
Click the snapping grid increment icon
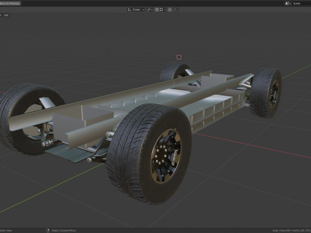point(161,10)
